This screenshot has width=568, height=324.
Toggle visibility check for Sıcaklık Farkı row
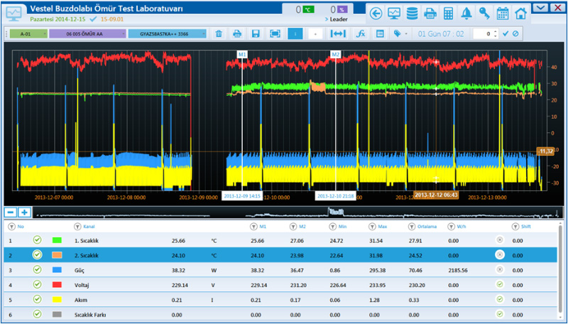pos(37,314)
